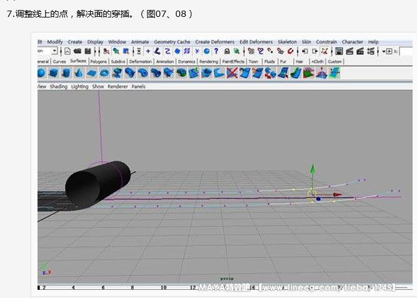Click the NURBS torus shelf icon

103,73
